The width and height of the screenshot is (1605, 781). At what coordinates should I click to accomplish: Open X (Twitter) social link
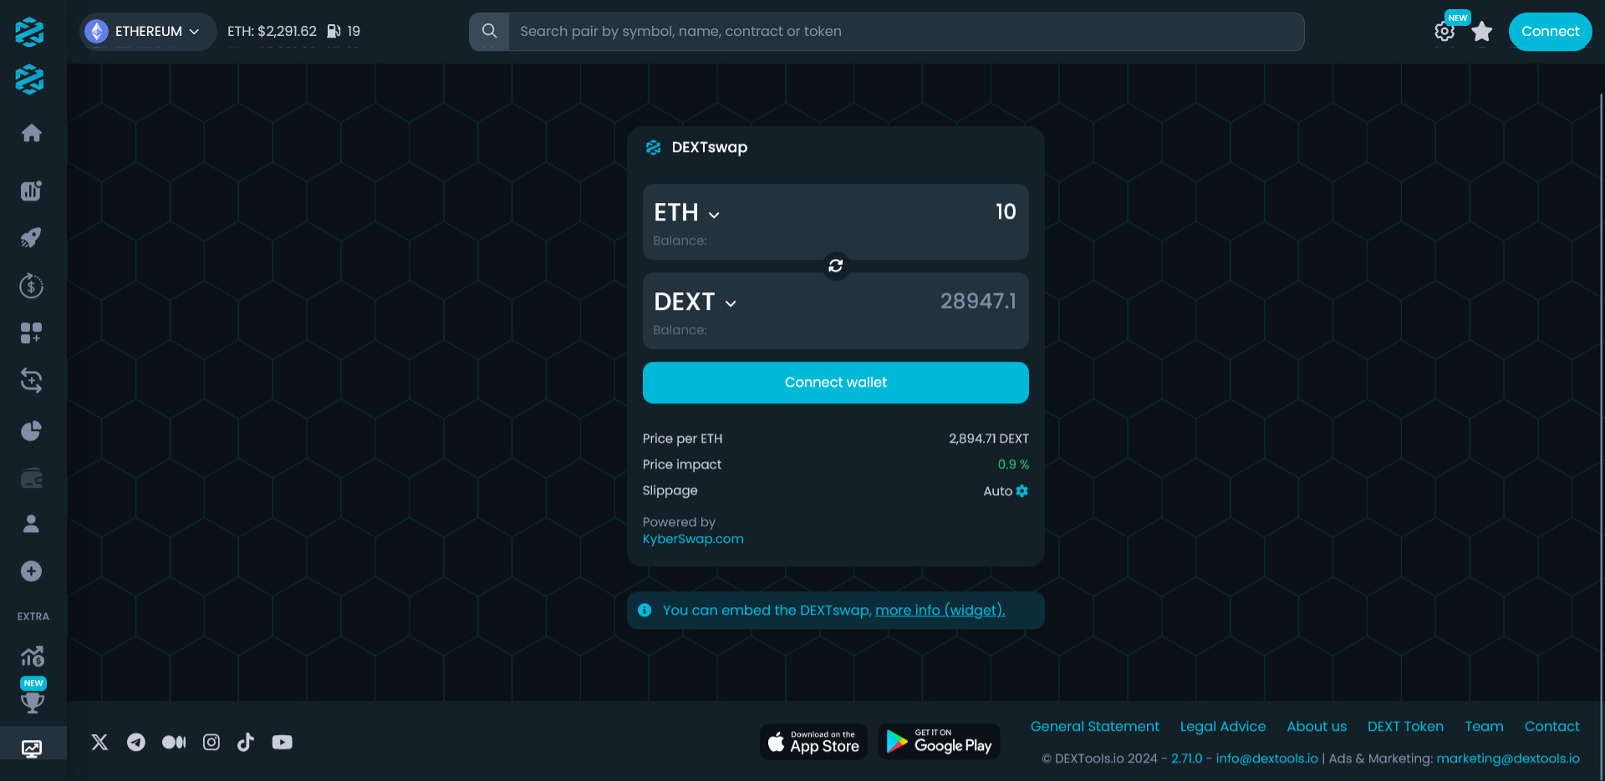[x=99, y=742]
